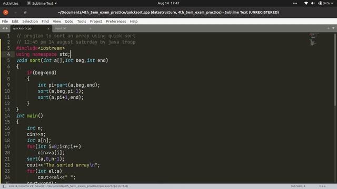Click 'sort(a,0,n-1);' line
Image resolution: width=337 pixels, height=189 pixels.
click(46, 159)
